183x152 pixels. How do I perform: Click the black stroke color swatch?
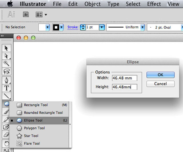[56, 27]
